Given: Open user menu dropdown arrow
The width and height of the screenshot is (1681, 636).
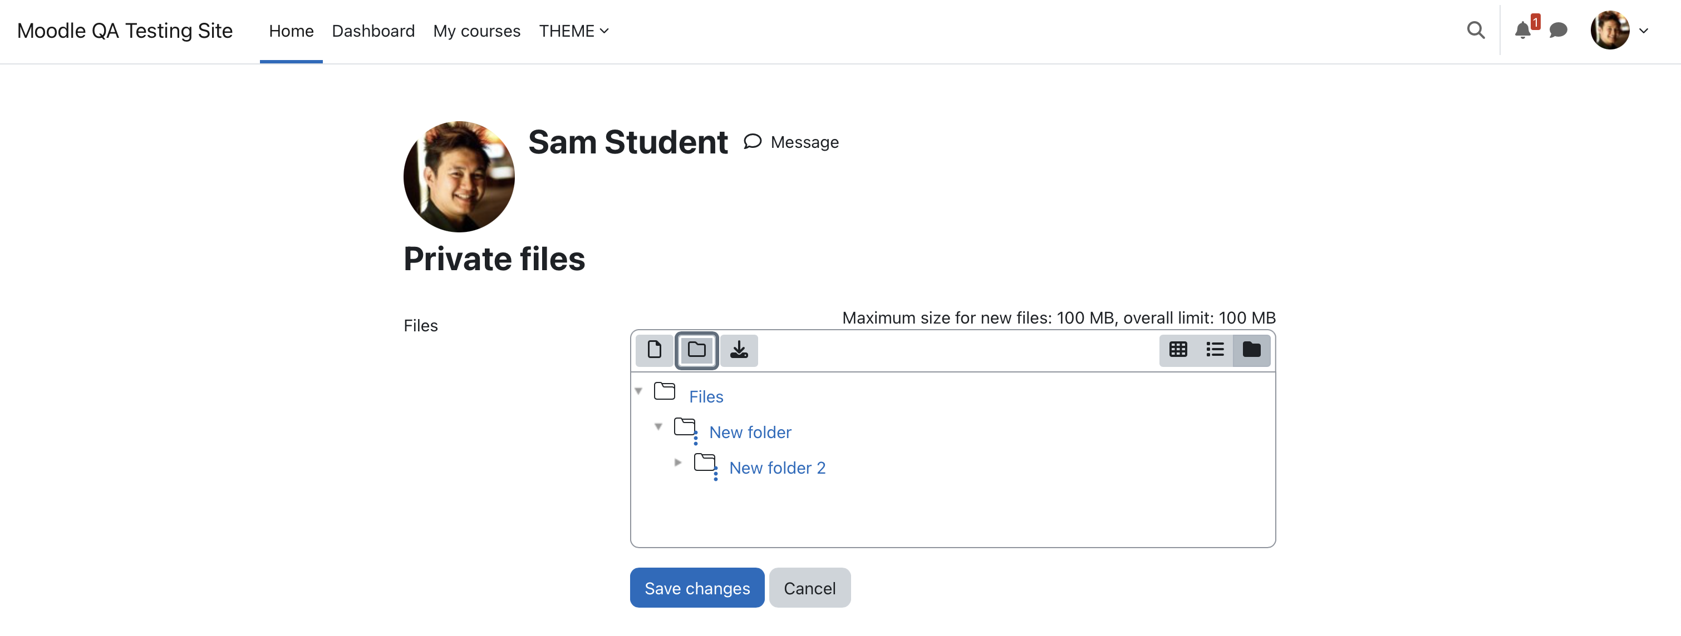Looking at the screenshot, I should pos(1643,31).
